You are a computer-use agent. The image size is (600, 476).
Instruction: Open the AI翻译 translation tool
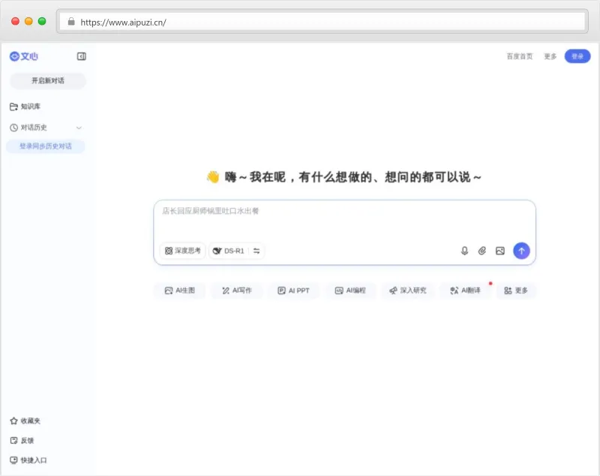tap(466, 291)
